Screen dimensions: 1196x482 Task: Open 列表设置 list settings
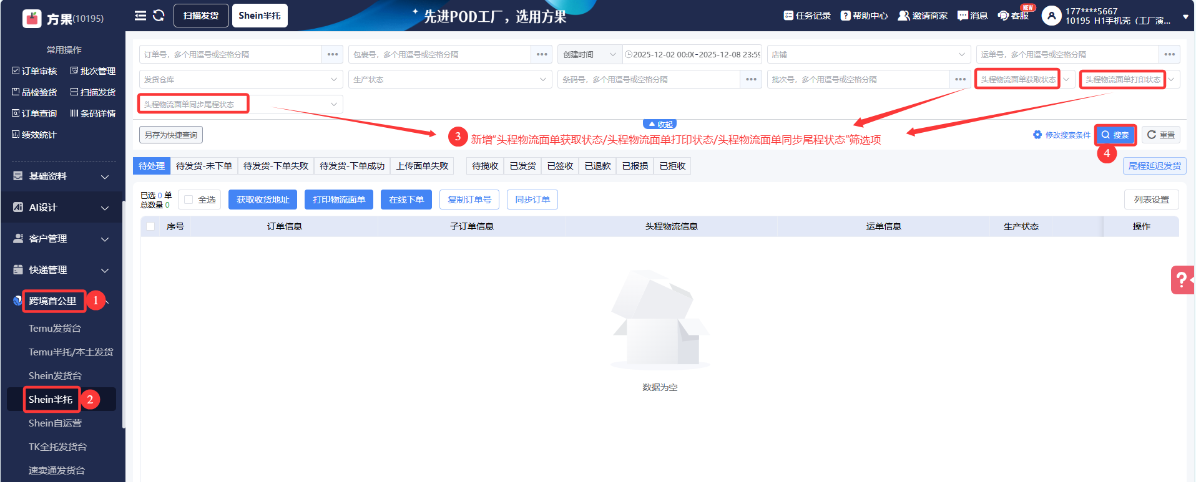click(1152, 200)
